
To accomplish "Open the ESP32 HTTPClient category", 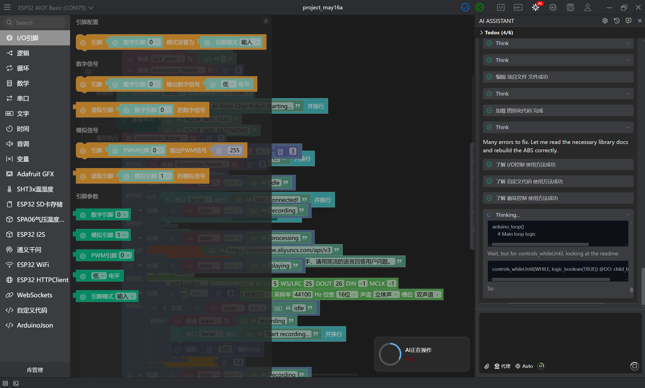I will coord(35,280).
